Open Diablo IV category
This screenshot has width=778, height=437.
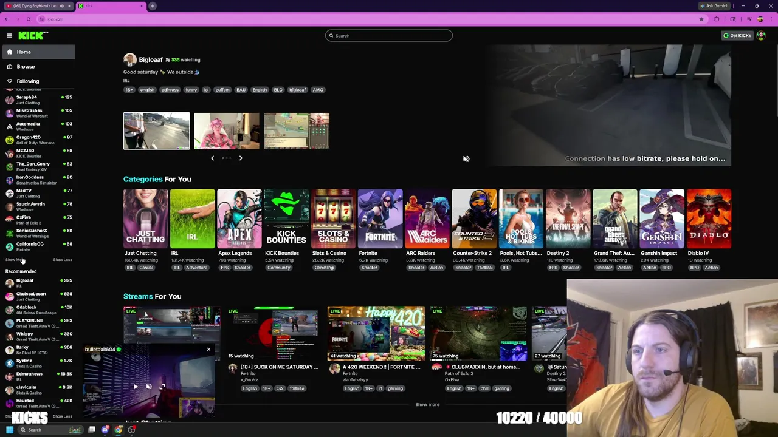click(709, 219)
